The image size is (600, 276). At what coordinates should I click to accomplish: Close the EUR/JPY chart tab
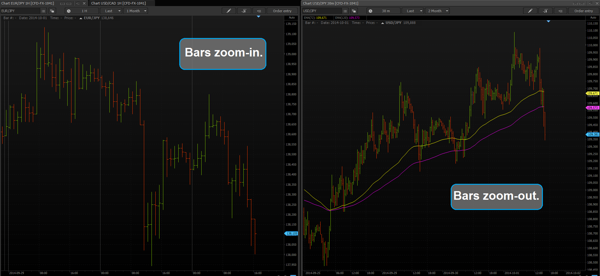pos(84,3)
